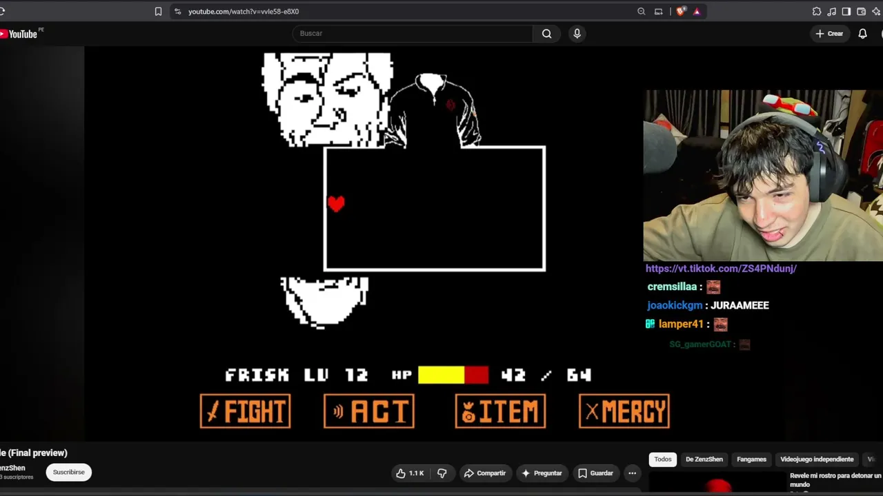Like the video with the thumbs-up button
Screen dimensions: 883x496
pos(410,473)
